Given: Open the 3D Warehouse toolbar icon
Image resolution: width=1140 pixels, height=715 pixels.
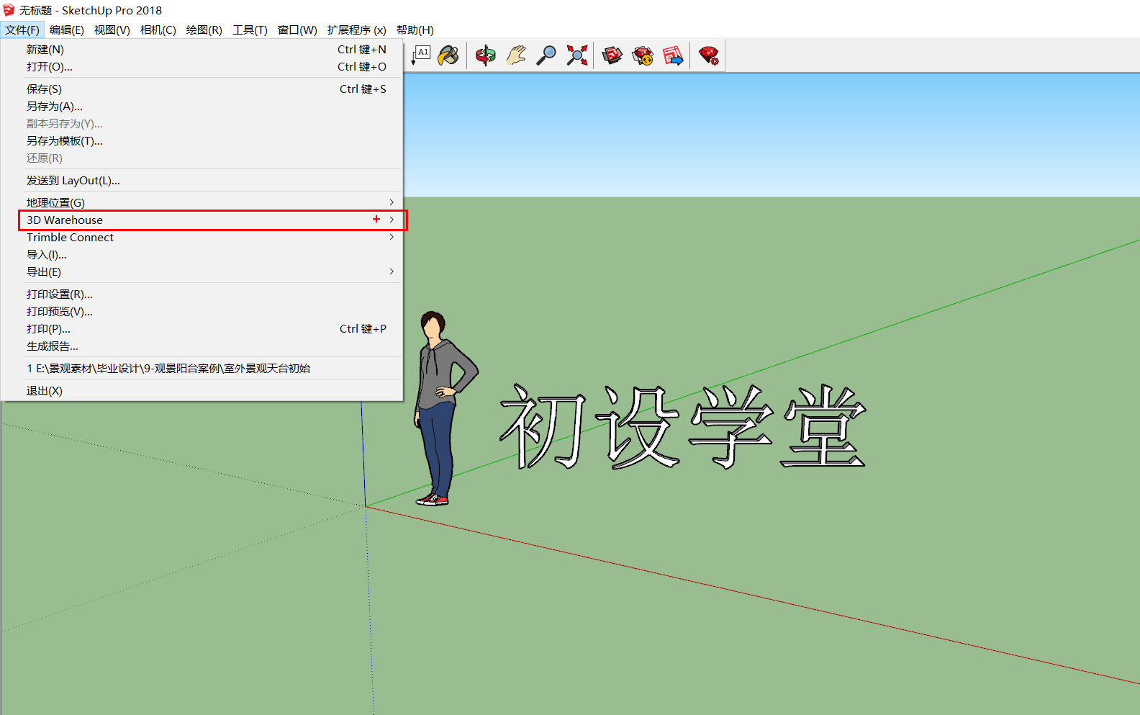Looking at the screenshot, I should click(612, 55).
